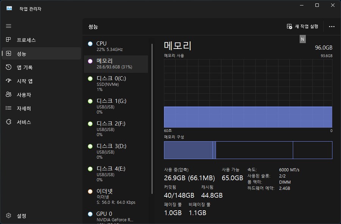Click the in-use segment of memory composition bar
Image resolution: width=341 pixels, height=224 pixels.
tap(188, 150)
